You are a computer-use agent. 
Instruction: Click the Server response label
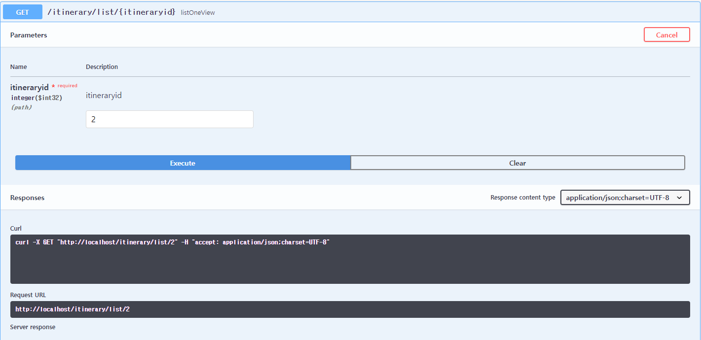click(x=33, y=327)
